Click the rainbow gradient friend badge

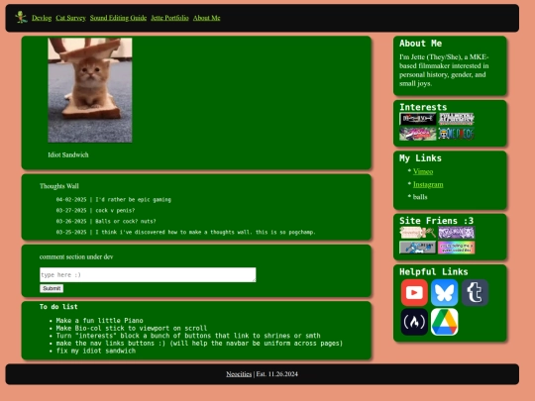click(456, 248)
